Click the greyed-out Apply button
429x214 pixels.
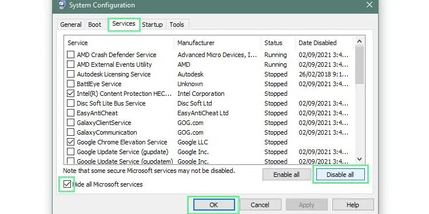point(307,205)
